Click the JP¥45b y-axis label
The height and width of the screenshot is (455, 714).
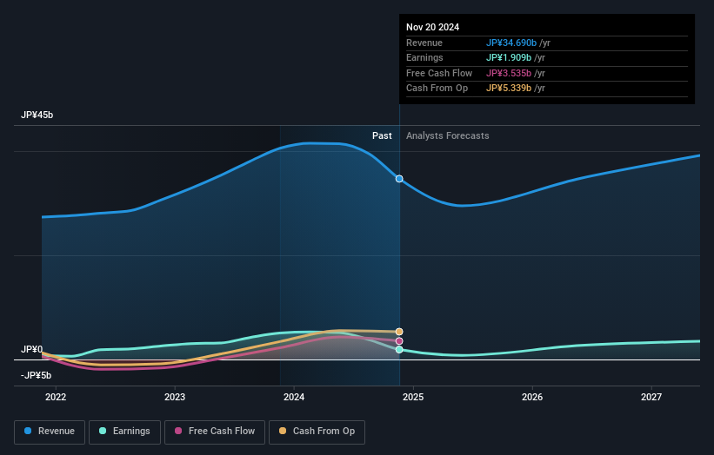[x=37, y=115]
